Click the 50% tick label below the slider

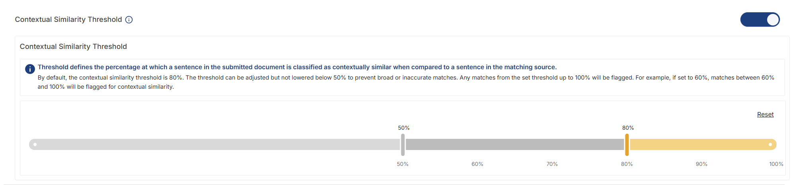(x=402, y=164)
